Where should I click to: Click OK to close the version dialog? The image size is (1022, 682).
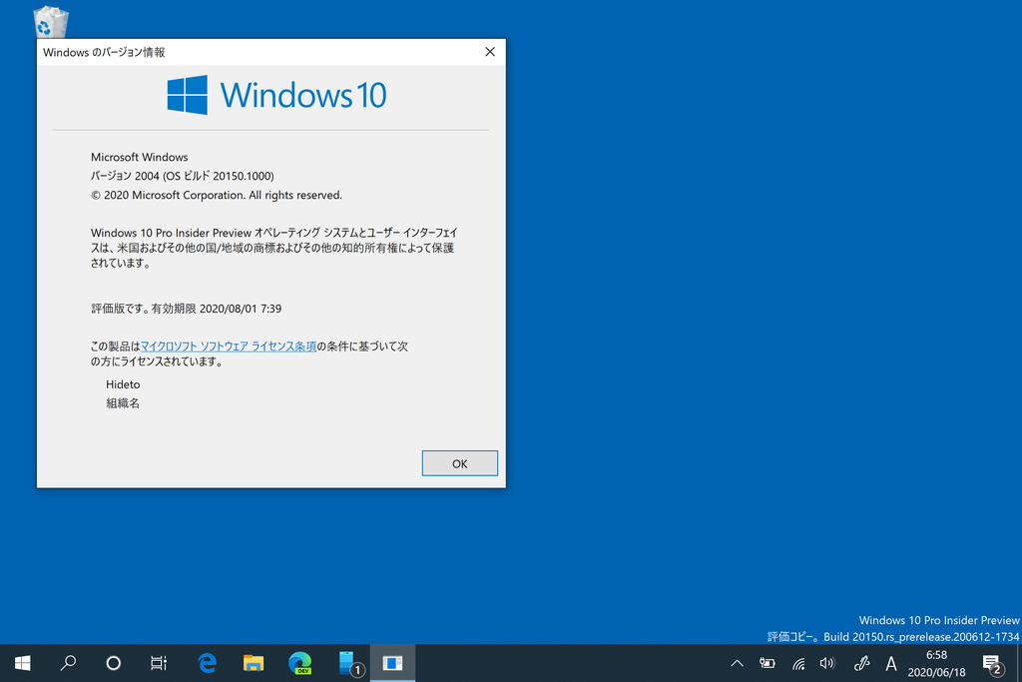459,462
